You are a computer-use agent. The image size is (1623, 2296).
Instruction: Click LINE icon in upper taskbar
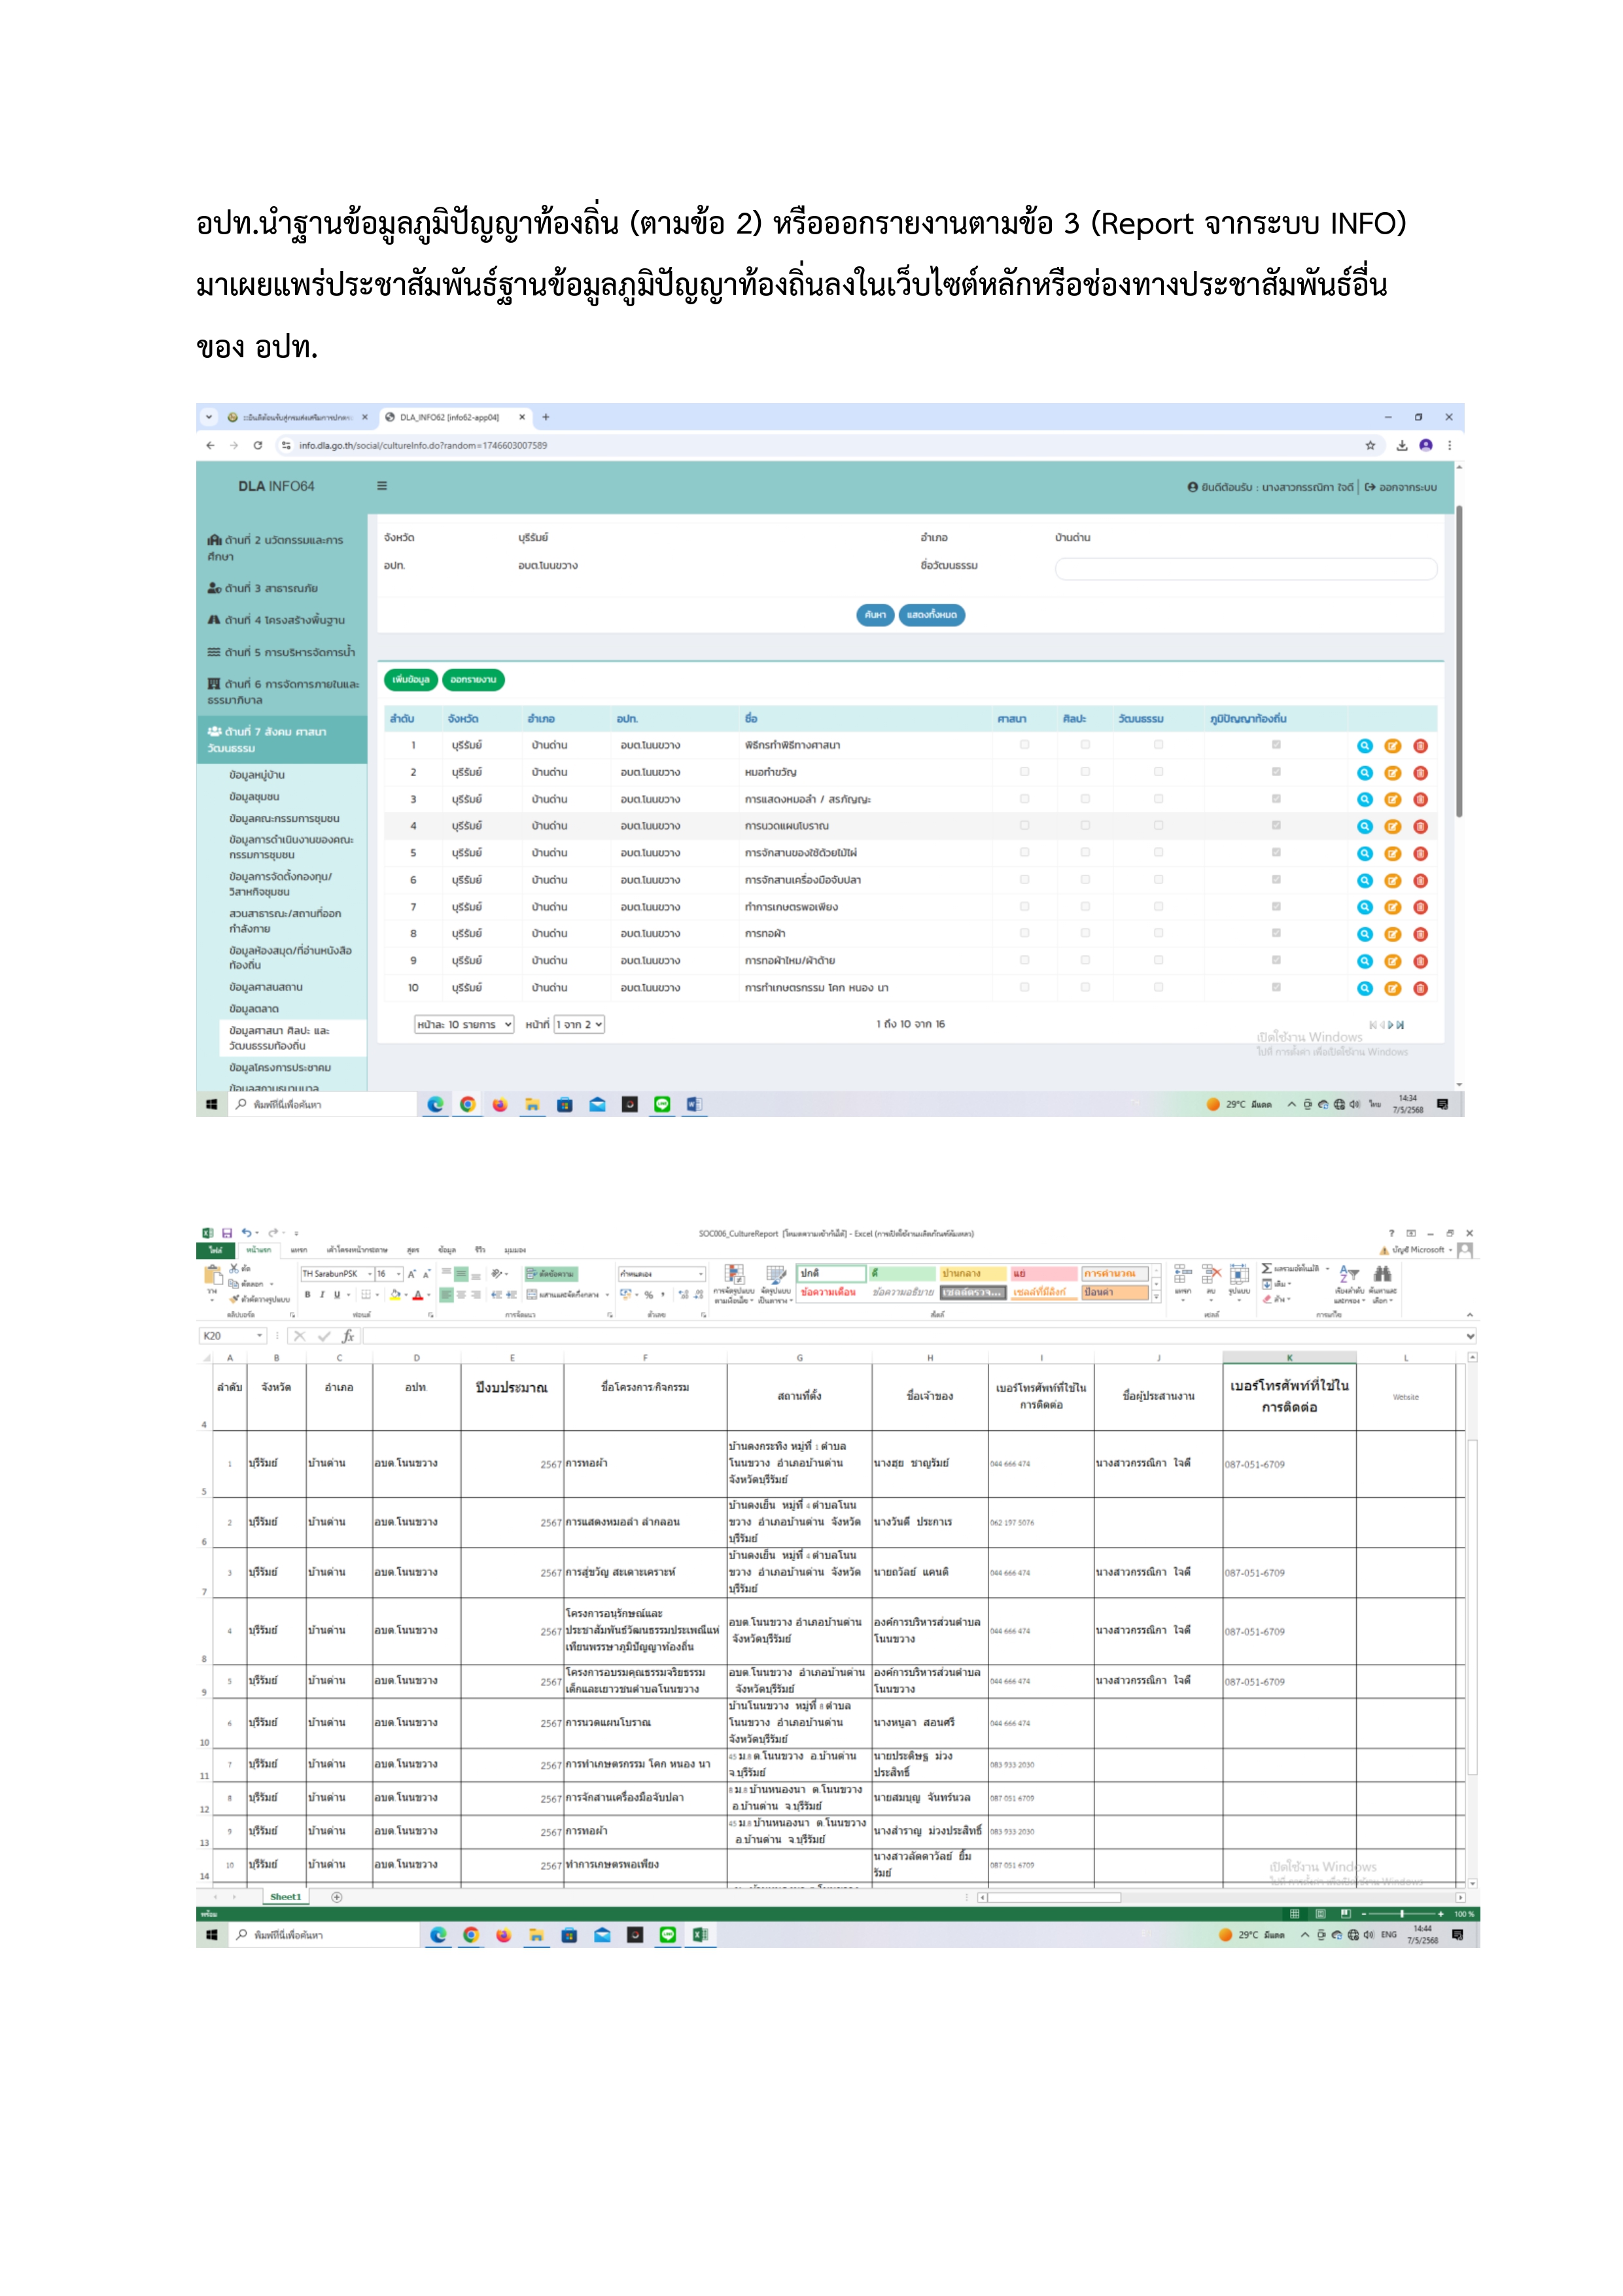pyautogui.click(x=662, y=1105)
